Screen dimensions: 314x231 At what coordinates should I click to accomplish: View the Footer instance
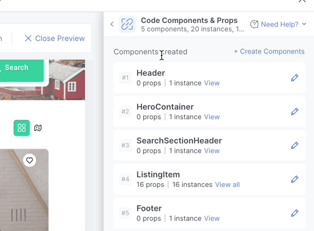tap(212, 218)
